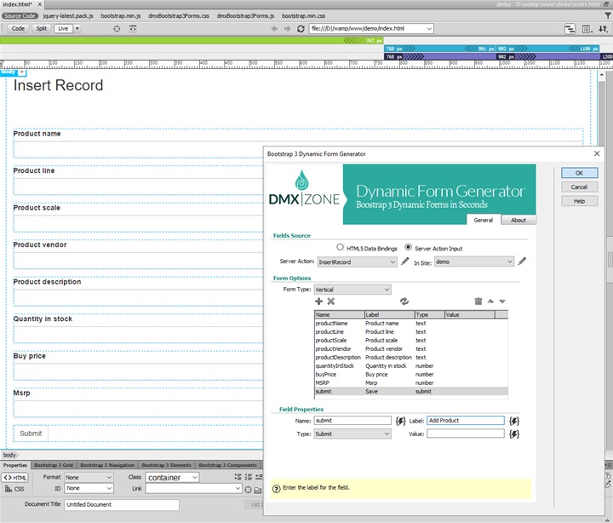
Task: Open the In Site demo dropdown
Action: coord(474,261)
